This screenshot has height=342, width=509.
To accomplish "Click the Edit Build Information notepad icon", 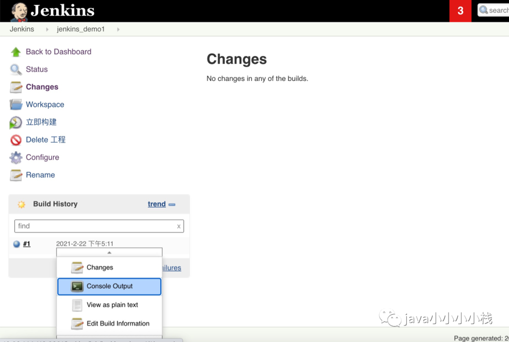I will tap(77, 324).
